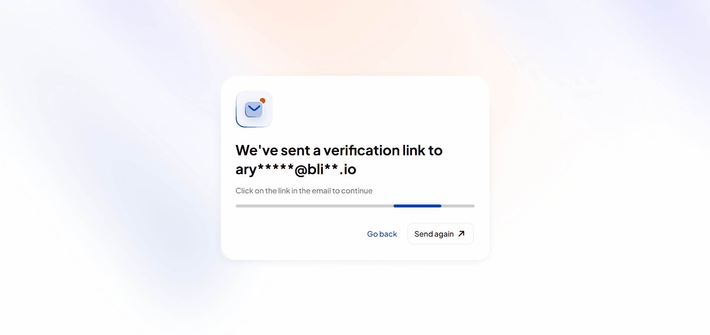Image resolution: width=710 pixels, height=335 pixels.
Task: Click the blue progress bar segment
Action: [x=417, y=206]
